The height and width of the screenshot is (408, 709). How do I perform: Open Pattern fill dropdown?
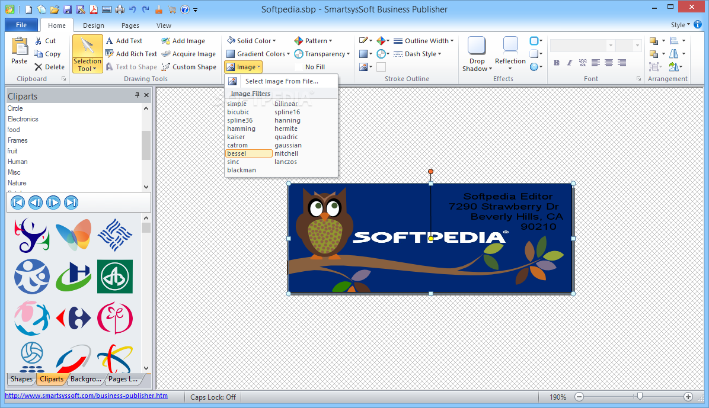pyautogui.click(x=313, y=41)
